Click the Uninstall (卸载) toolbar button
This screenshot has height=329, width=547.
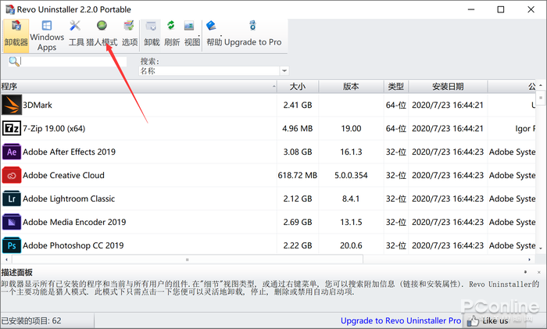[x=152, y=35]
